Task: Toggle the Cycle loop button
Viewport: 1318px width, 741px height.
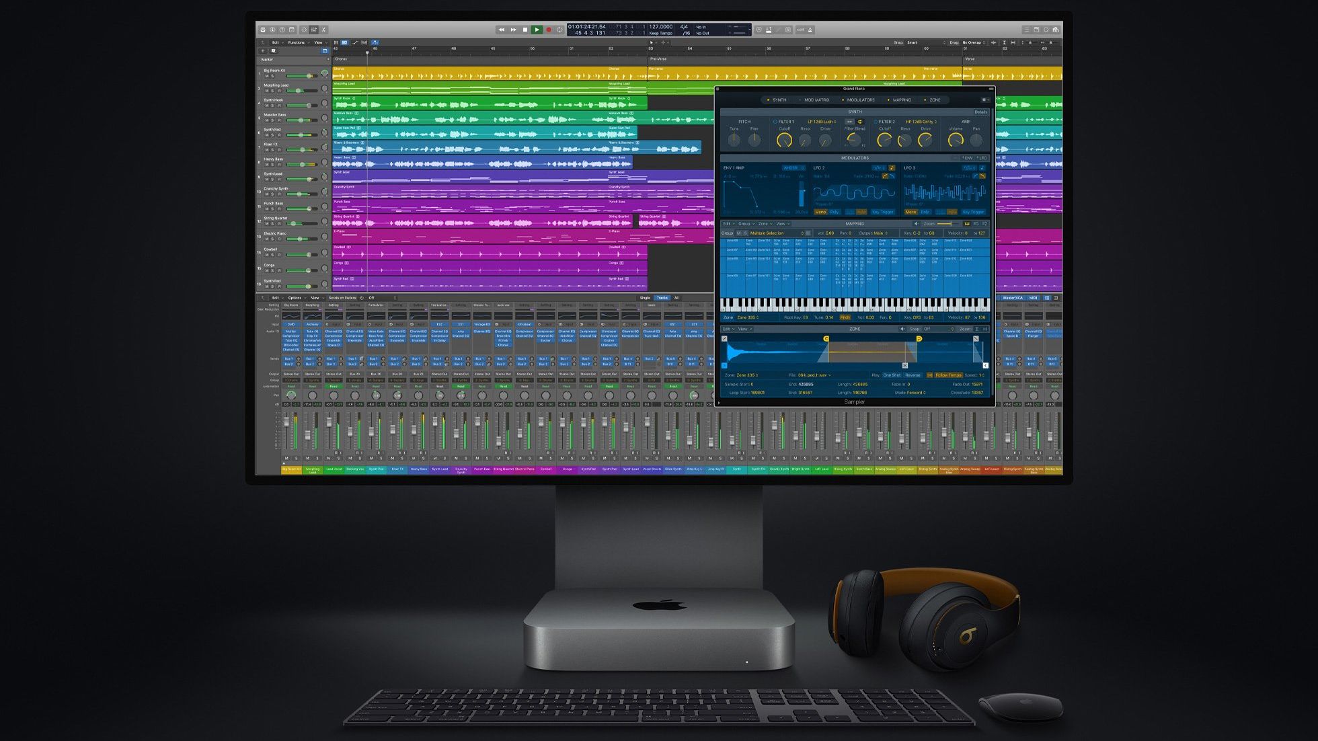Action: (x=559, y=30)
